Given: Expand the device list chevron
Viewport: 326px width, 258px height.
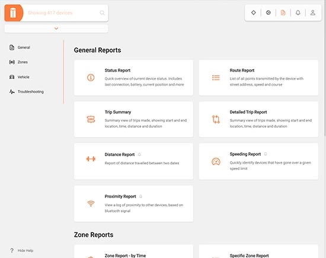Looking at the screenshot, I should 56,28.
